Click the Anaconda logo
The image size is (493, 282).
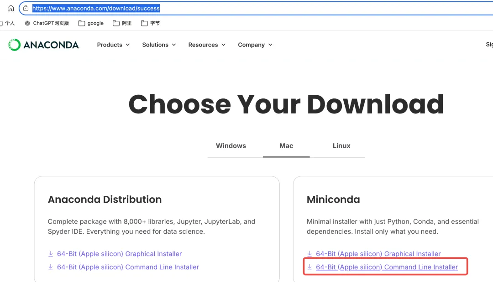[44, 45]
